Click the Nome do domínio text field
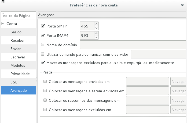 click(133, 45)
